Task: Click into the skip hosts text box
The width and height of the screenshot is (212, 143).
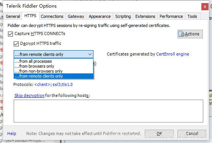Action: tap(108, 111)
